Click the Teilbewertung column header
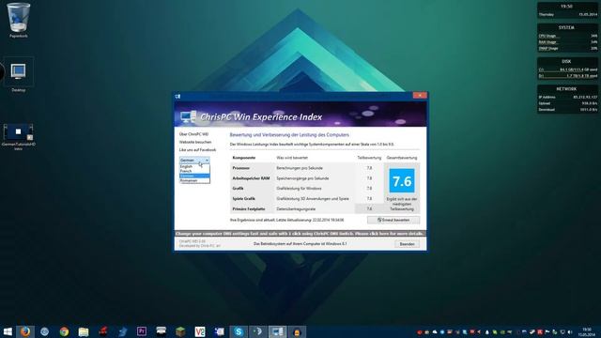This screenshot has height=338, width=601. [x=369, y=158]
